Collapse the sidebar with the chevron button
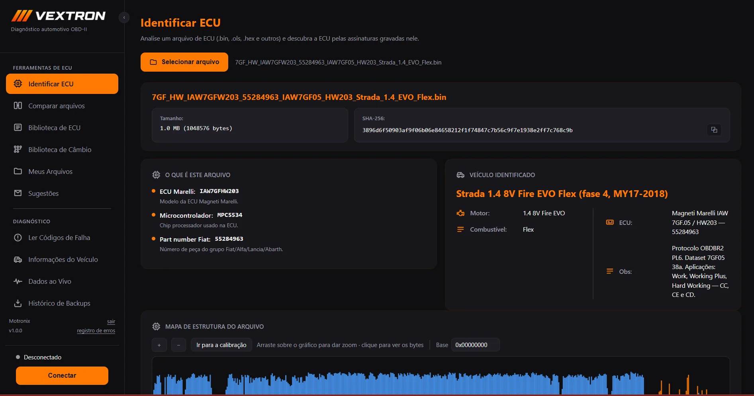Screen dimensions: 754x396 pos(124,18)
